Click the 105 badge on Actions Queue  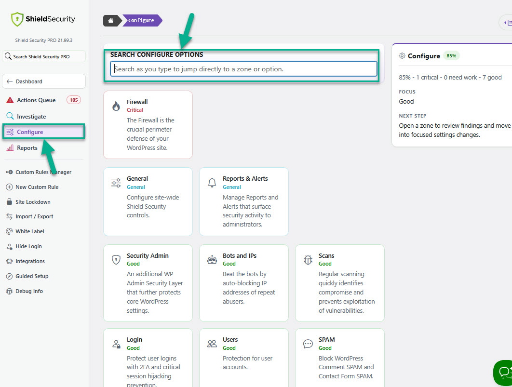74,100
